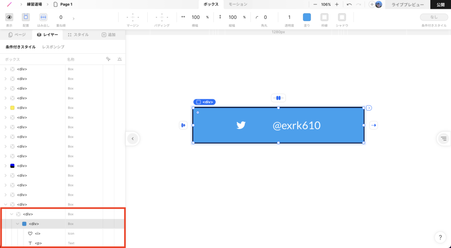Open the はみ出し overflow icon

click(43, 17)
